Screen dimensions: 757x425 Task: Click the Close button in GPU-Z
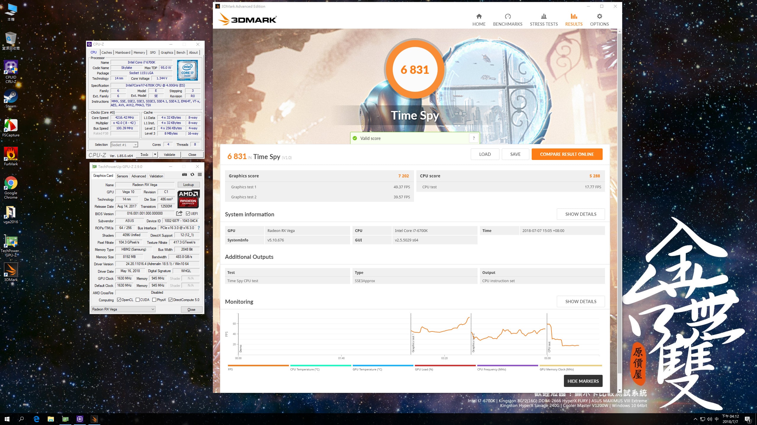191,309
